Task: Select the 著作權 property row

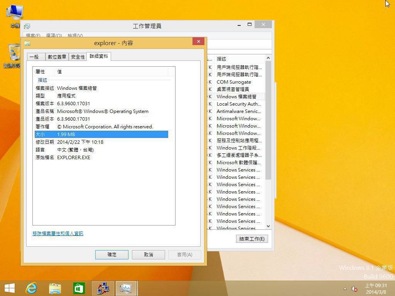Action: point(101,126)
